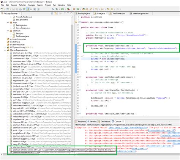The image size is (180, 160).
Task: Select CorrectLogin.java in Package Explorer
Action: pos(23,28)
